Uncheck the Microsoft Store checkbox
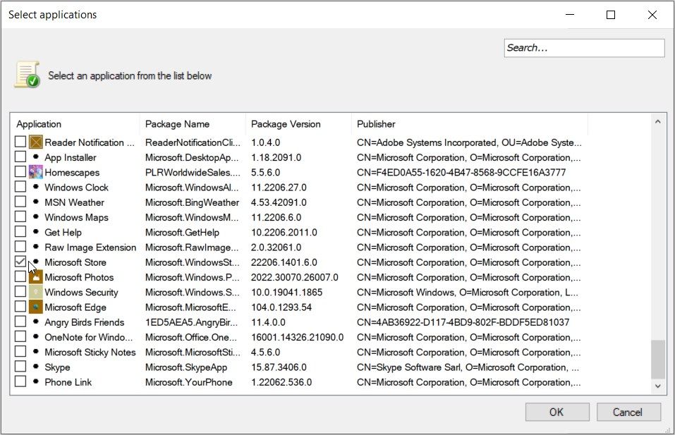 click(20, 262)
